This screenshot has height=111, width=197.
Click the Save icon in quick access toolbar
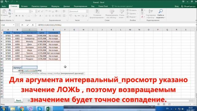2,2
